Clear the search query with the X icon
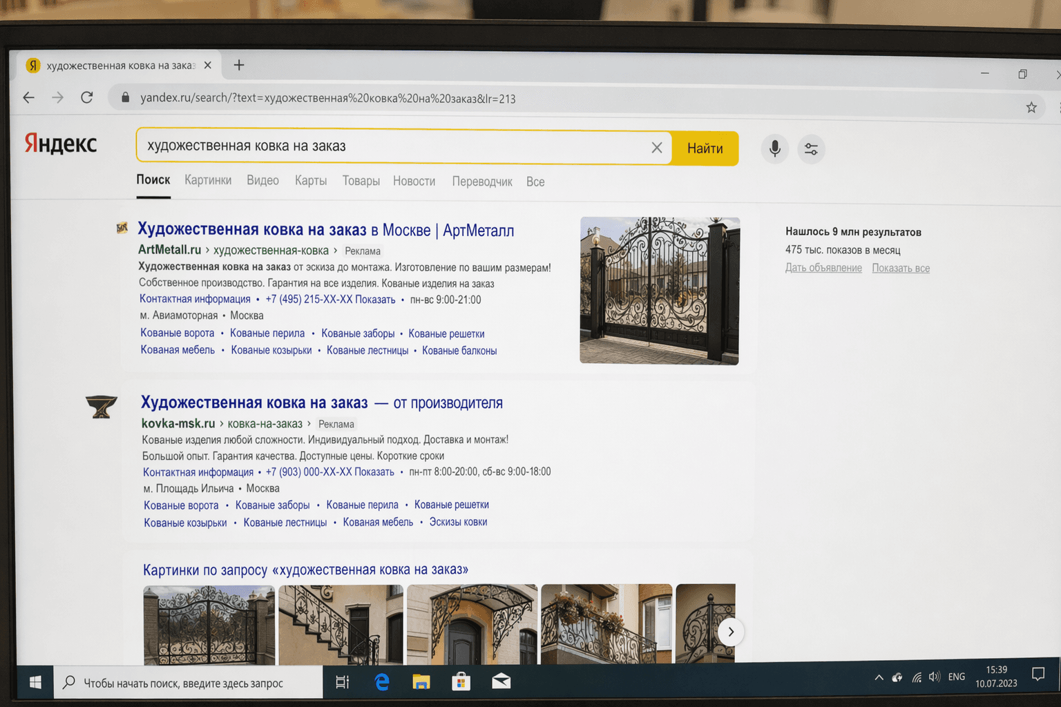 (x=657, y=147)
